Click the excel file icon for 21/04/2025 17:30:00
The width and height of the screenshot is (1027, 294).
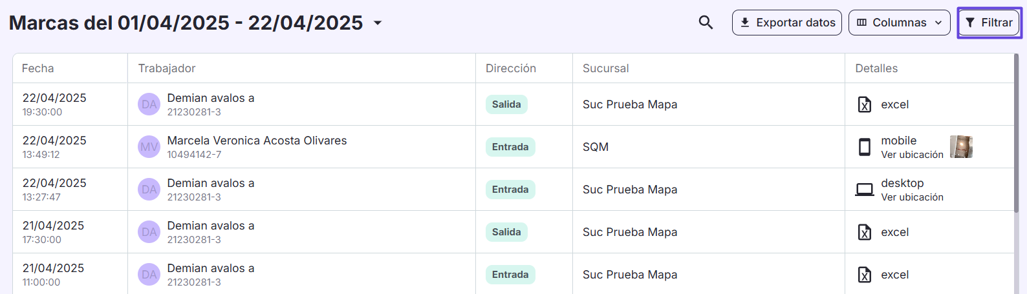865,232
